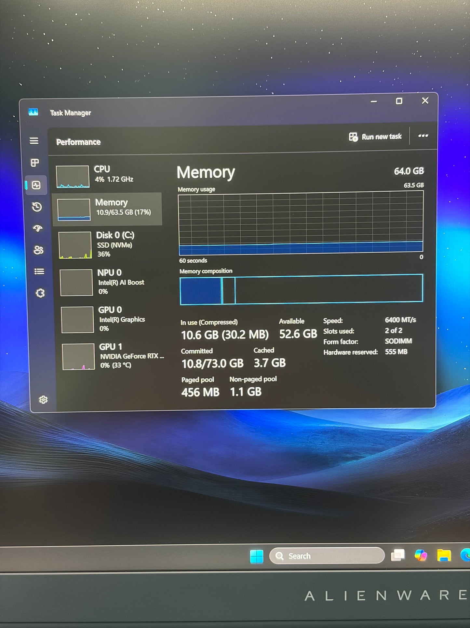Click the Hardware reserved value 555 MB
Screen dimensions: 470x628
[x=396, y=352]
